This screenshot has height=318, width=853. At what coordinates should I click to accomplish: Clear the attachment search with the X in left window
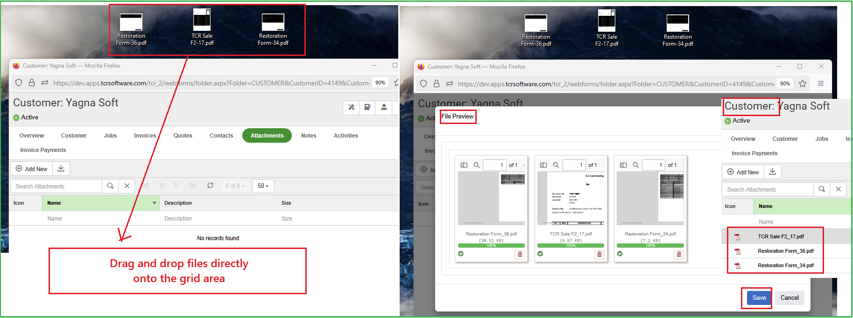127,186
